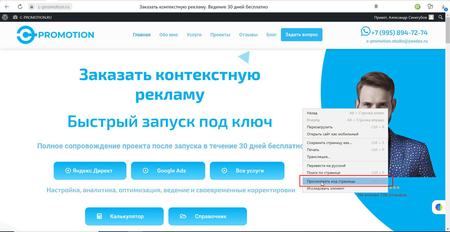Choose Сохранить страницу как... menu item
This screenshot has height=232, width=450.
point(345,143)
